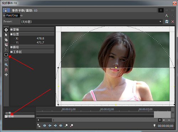The height and width of the screenshot is (132, 178).
Task: Expand the 工作区 section
Action: [11, 52]
